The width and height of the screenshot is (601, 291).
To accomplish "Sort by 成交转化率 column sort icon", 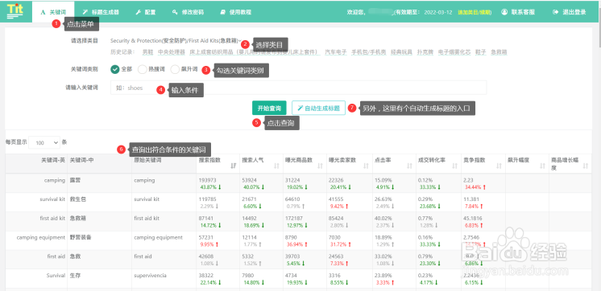I will [454, 166].
